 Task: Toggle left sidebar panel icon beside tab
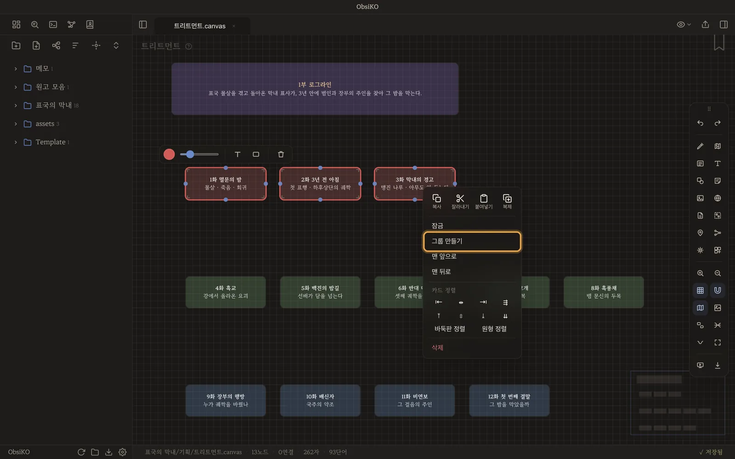(x=143, y=24)
